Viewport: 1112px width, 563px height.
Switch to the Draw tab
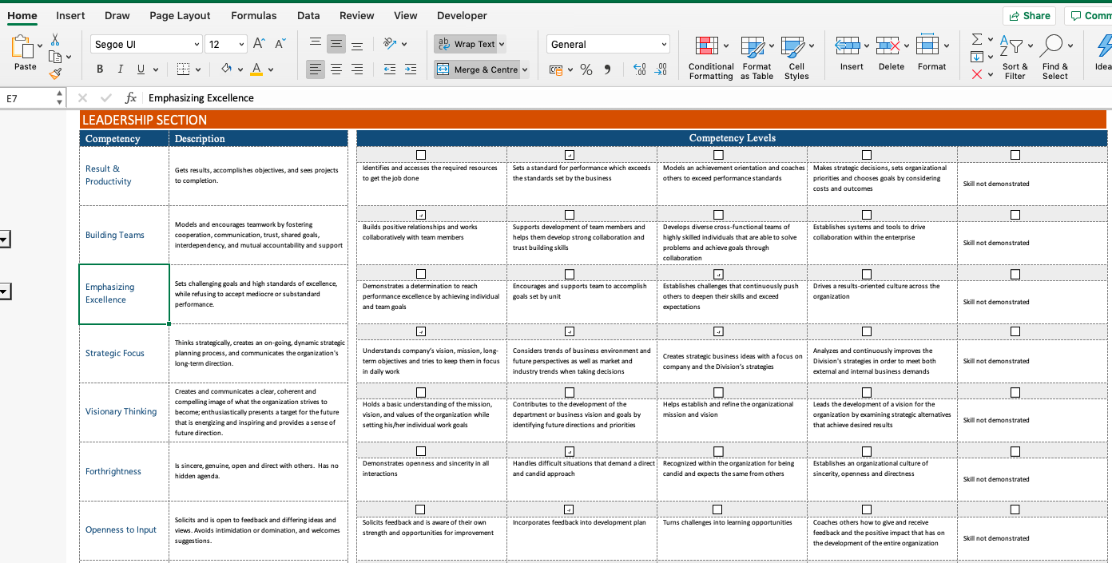(117, 15)
